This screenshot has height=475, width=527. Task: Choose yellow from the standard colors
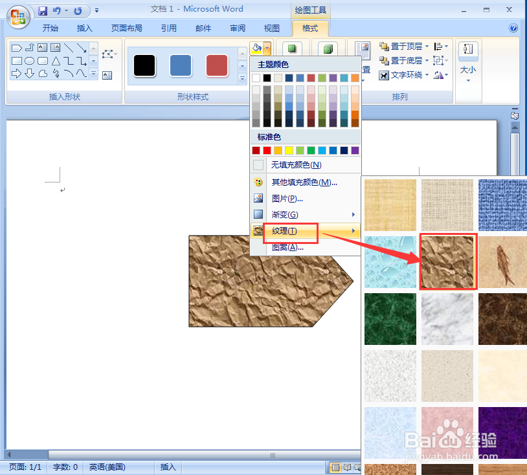point(289,151)
